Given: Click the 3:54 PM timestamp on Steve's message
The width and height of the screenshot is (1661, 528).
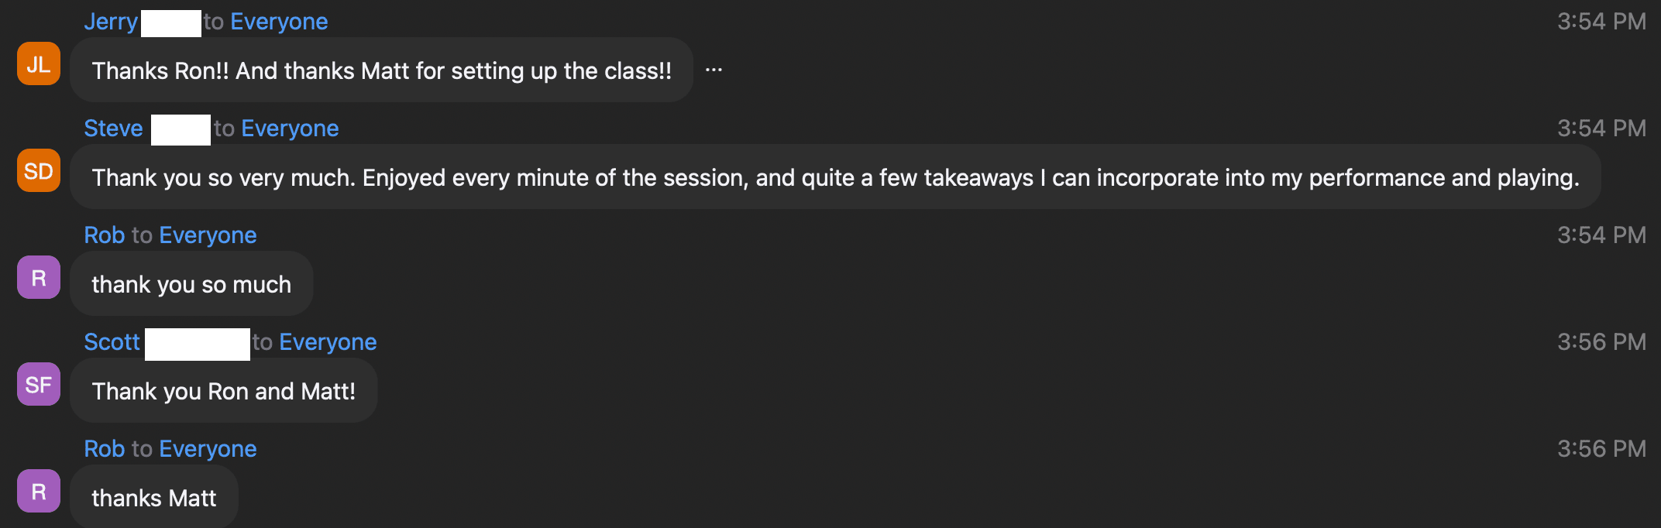Looking at the screenshot, I should click(1601, 129).
